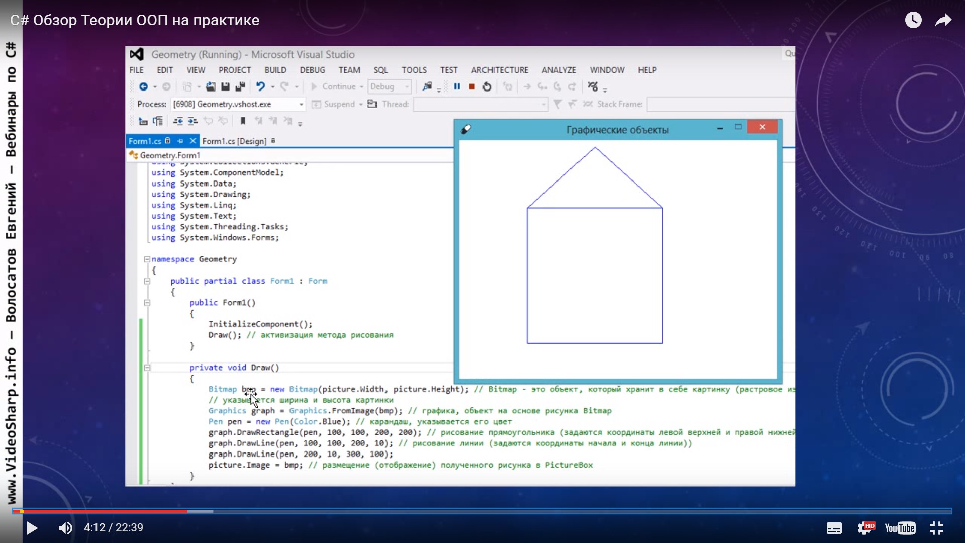Click the Save floppy disk icon
The height and width of the screenshot is (543, 965).
tap(225, 86)
